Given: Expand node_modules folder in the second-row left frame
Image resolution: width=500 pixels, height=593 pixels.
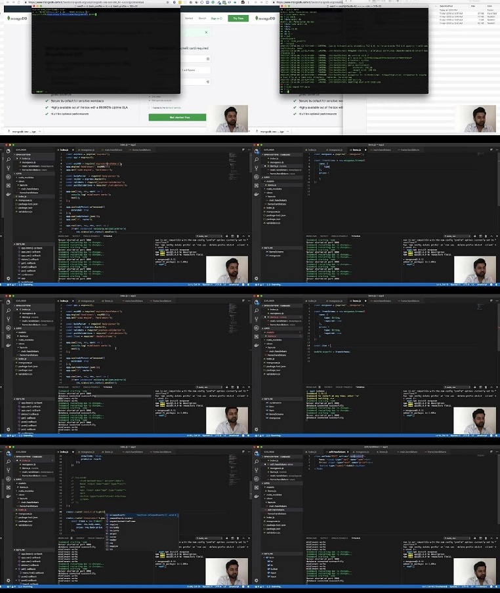Looking at the screenshot, I should coord(26,177).
